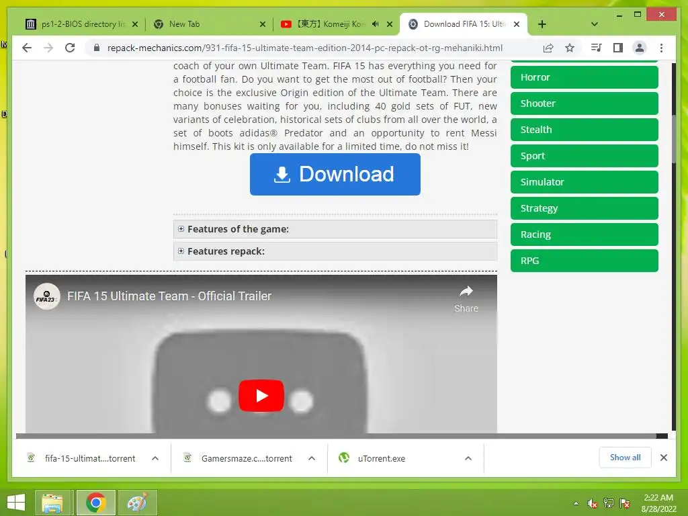Open options chevron for uTorrent.exe
688x516 pixels.
pos(468,458)
